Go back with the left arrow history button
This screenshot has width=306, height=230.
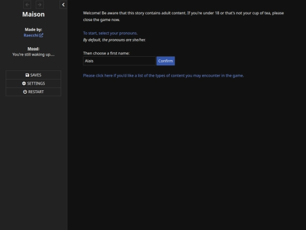[x=27, y=5]
